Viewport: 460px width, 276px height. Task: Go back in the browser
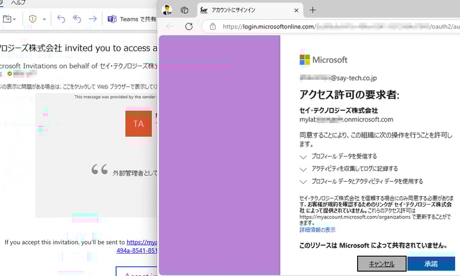[x=169, y=27]
